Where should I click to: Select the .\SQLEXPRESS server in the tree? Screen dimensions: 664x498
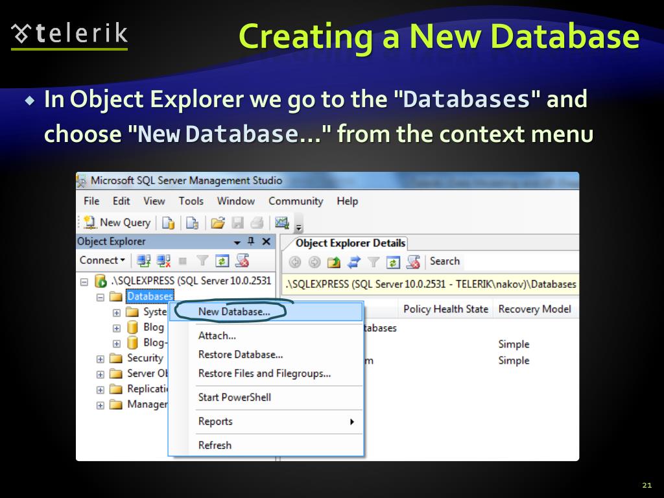[x=191, y=281]
